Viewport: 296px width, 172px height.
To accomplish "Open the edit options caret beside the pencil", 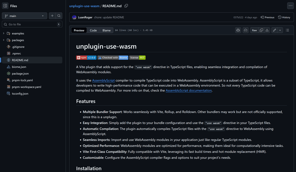I will coord(280,30).
